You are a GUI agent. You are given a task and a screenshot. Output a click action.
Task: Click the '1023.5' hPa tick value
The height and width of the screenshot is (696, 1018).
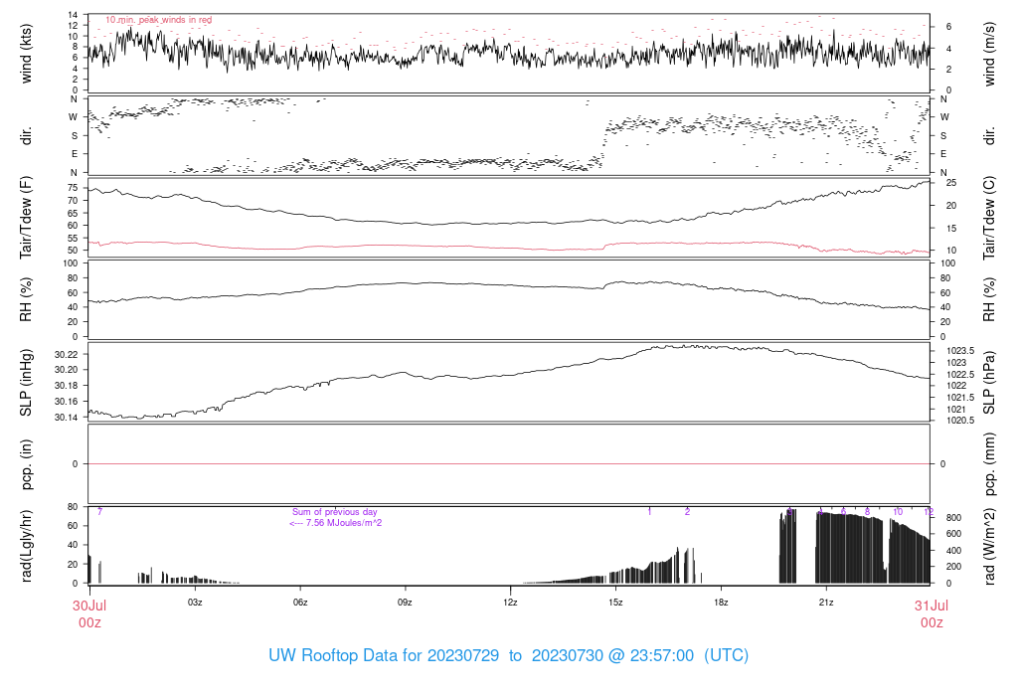click(x=960, y=351)
